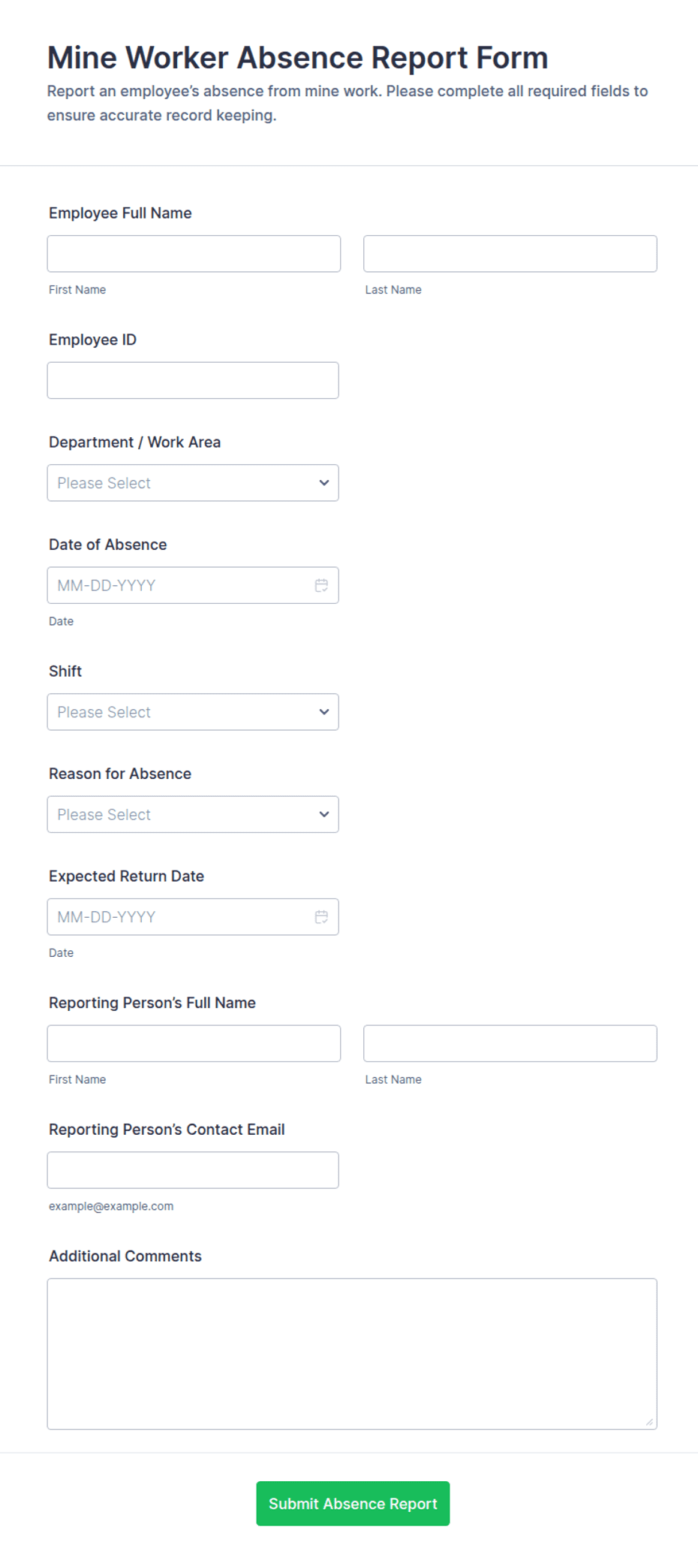Click the Reporting Person's Contact Email field
The image size is (698, 1563).
click(193, 1169)
